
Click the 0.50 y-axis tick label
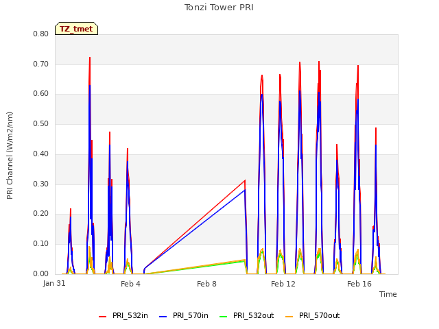click(x=41, y=123)
